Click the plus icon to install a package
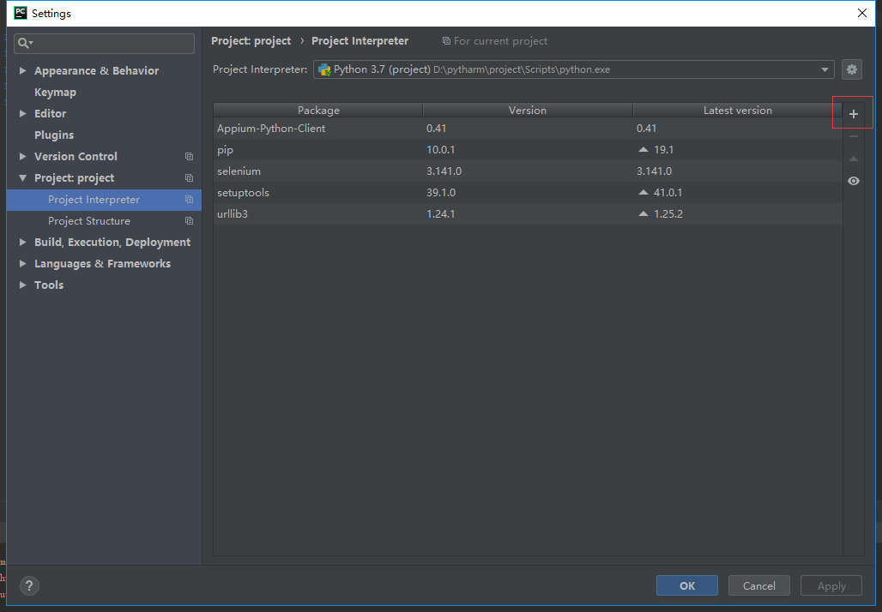 tap(852, 112)
